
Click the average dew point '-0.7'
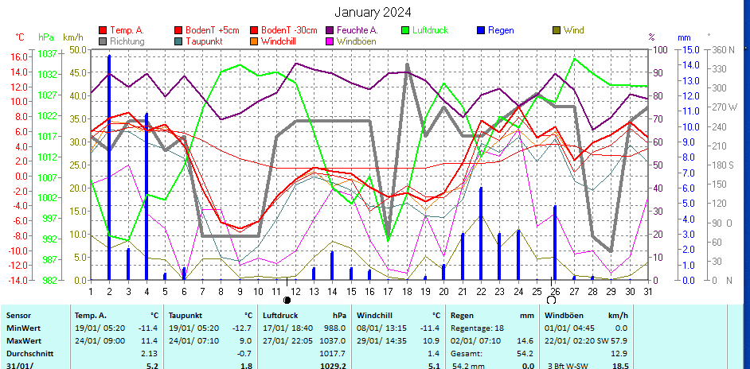(x=244, y=354)
